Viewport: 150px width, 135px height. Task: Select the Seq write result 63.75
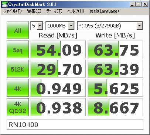pyautogui.click(x=115, y=49)
